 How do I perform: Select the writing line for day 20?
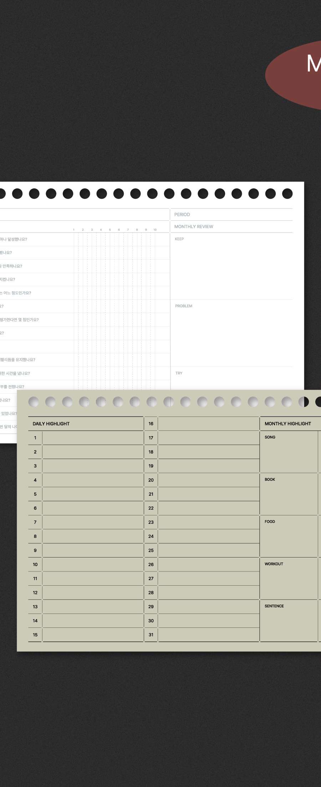[x=209, y=480]
